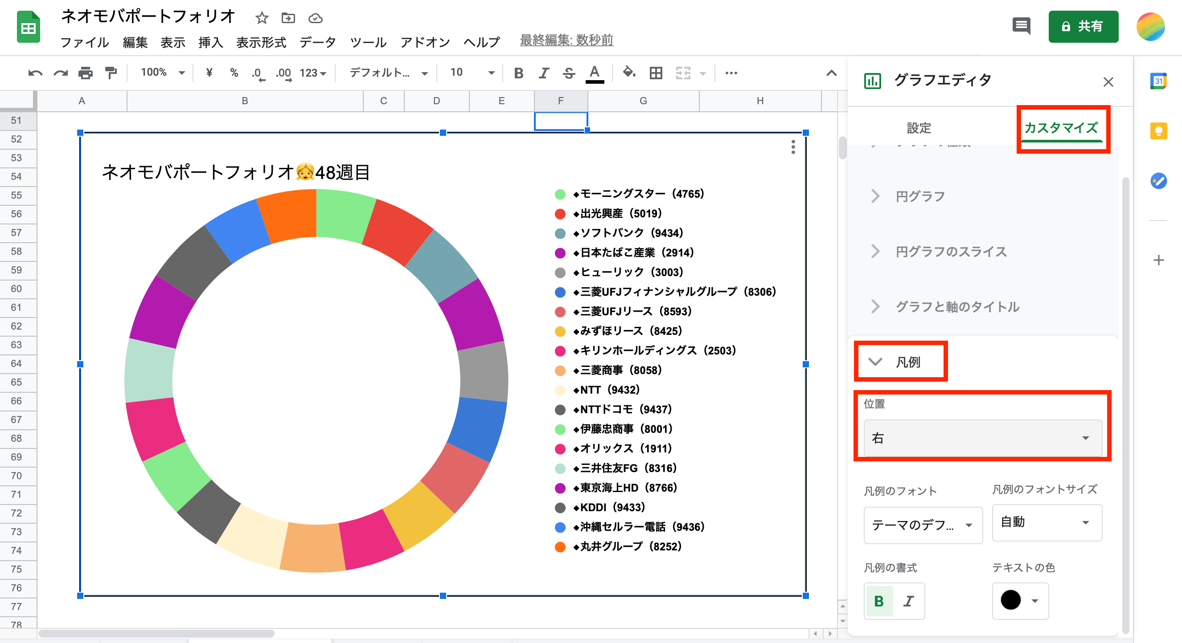
Task: Open the 表示 menu
Action: click(x=173, y=42)
